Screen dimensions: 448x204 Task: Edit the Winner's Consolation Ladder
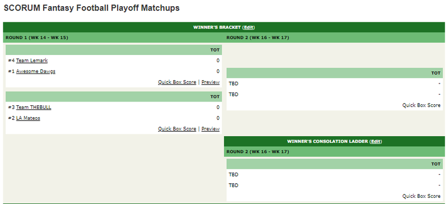(376, 141)
